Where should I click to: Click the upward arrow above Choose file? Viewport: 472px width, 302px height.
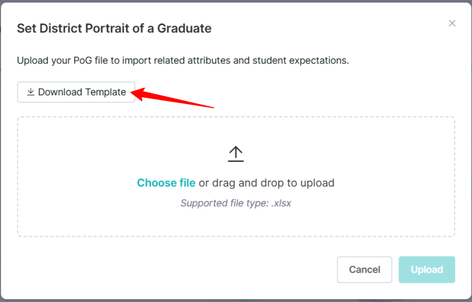coord(235,154)
